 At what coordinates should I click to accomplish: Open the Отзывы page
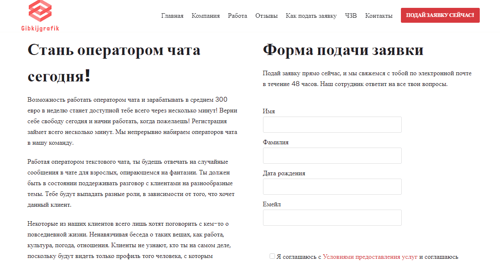click(x=266, y=15)
